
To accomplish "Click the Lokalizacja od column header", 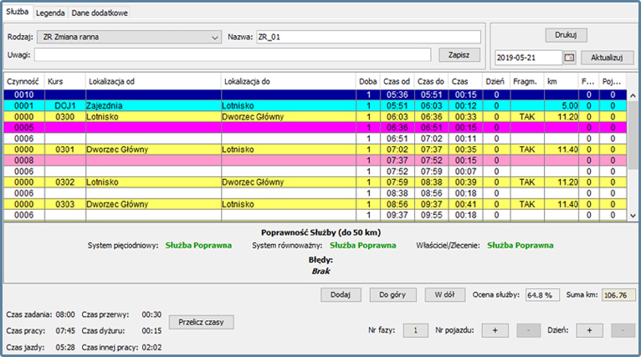I will (x=153, y=81).
